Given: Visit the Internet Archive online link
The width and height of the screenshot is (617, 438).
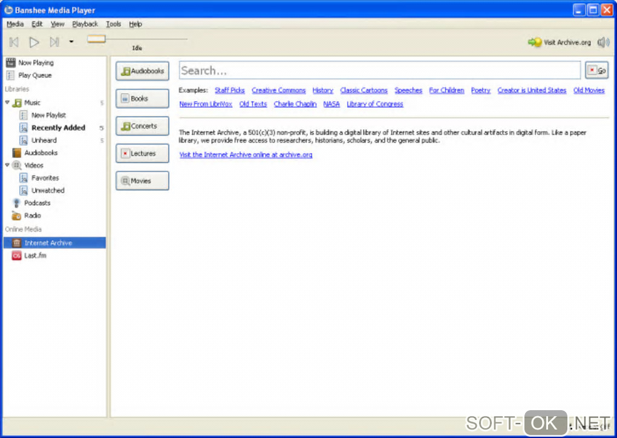Looking at the screenshot, I should pos(246,155).
